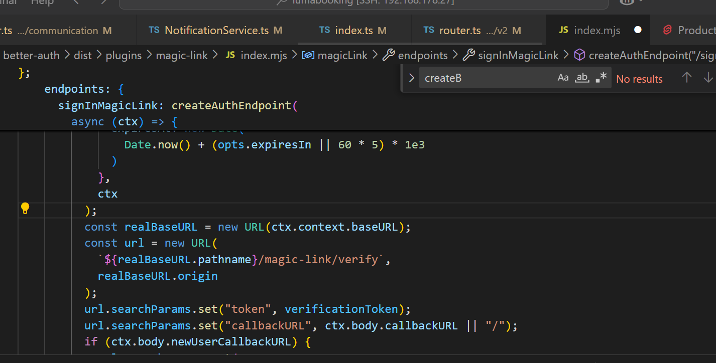The width and height of the screenshot is (716, 363).
Task: Open better-auth breadcrumb folder
Action: tap(31, 55)
